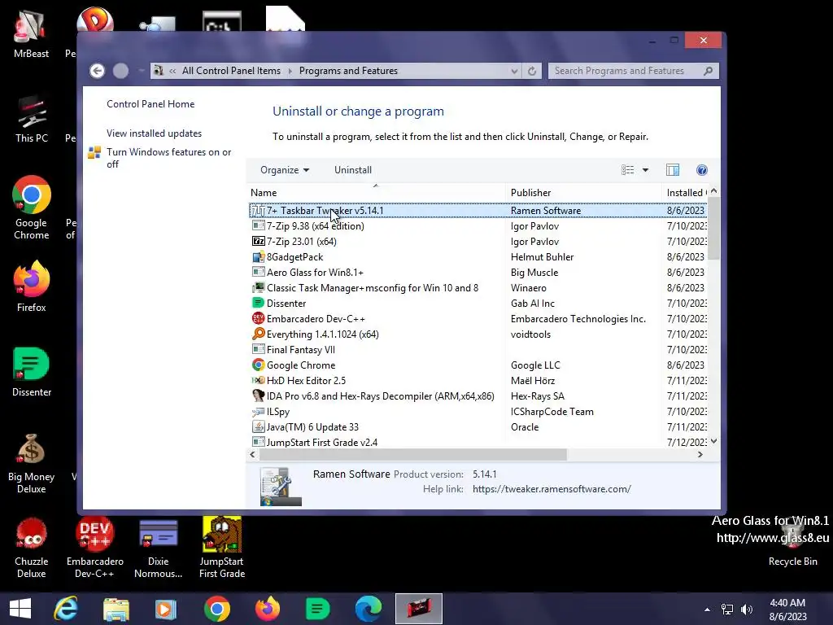The height and width of the screenshot is (625, 833).
Task: Click the search magnifier icon
Action: (x=709, y=71)
